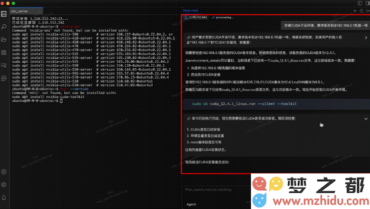Collapse the second thinking block chevron
The image size is (370, 209).
coord(366,119)
